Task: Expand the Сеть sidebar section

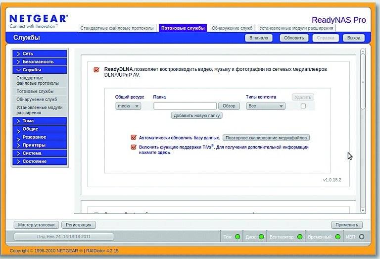Action: coord(40,53)
